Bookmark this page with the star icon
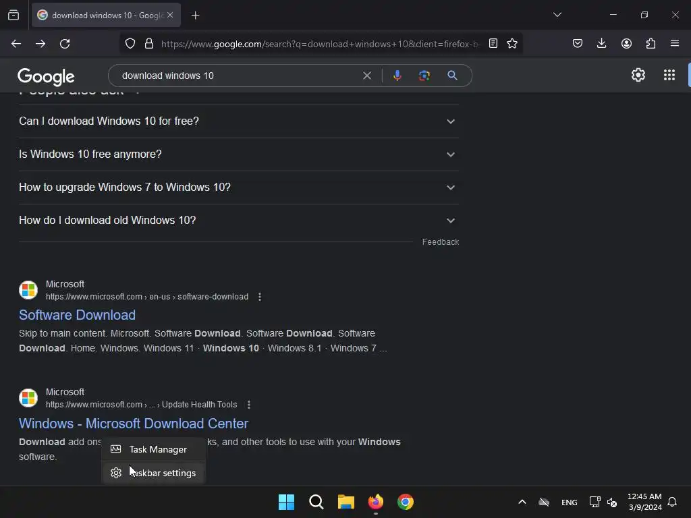Image resolution: width=691 pixels, height=518 pixels. [x=512, y=44]
